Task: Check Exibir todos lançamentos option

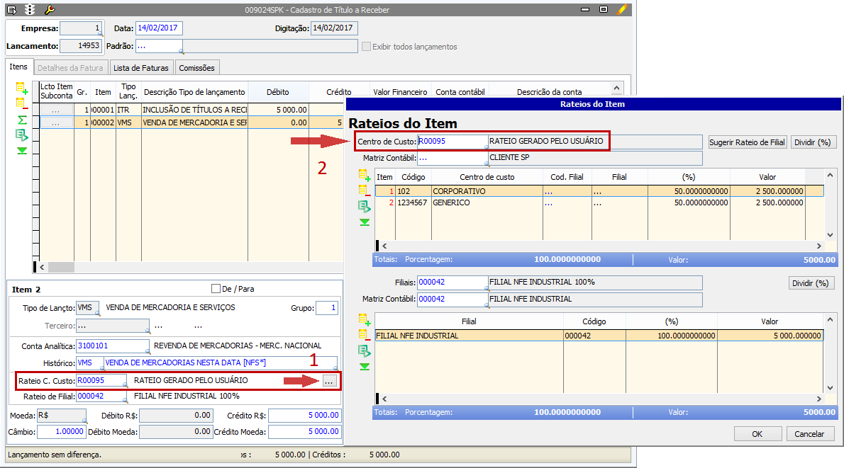Action: point(366,47)
